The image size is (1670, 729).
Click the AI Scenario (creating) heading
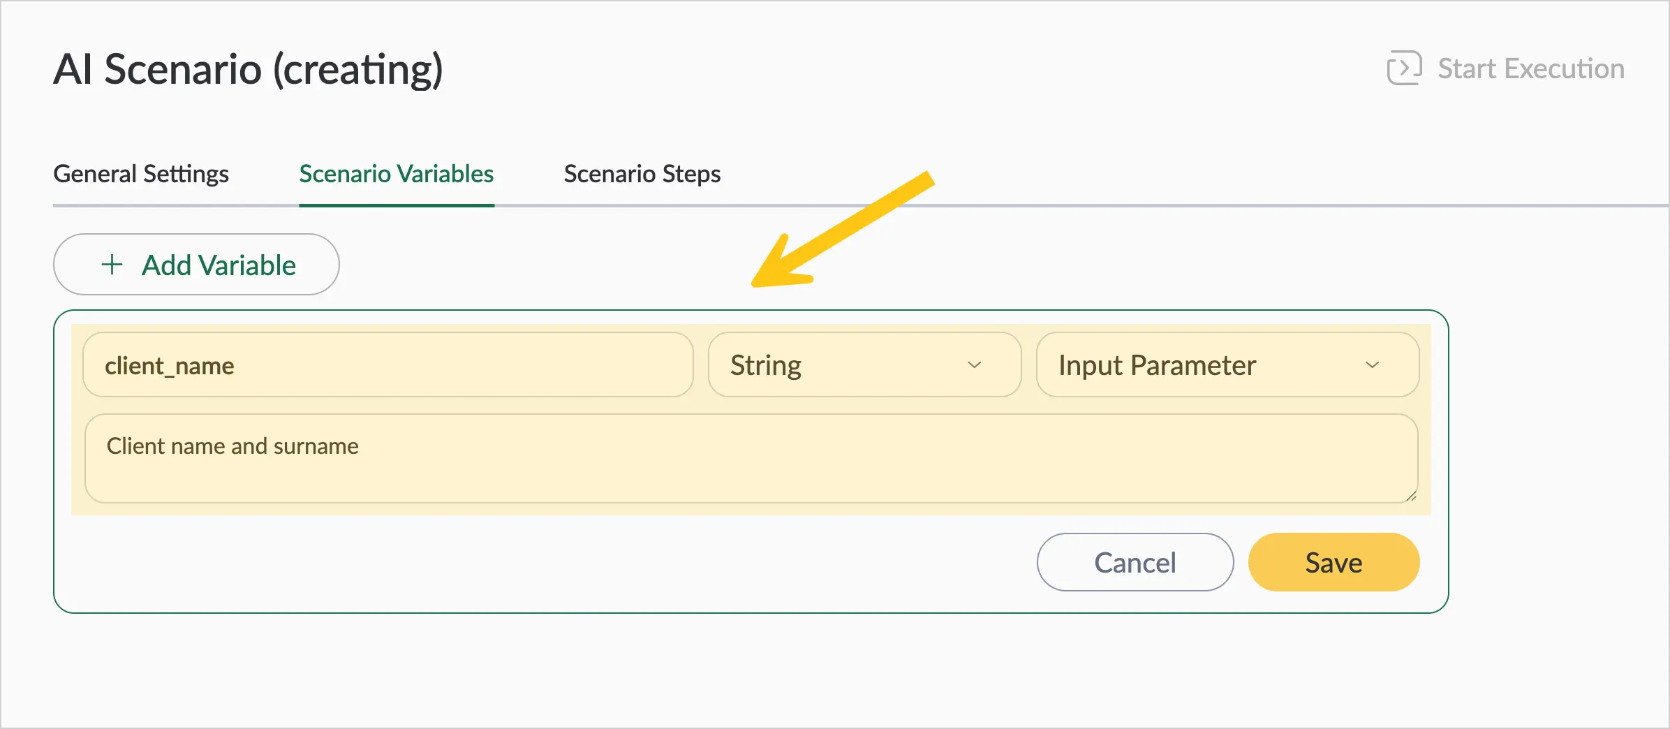point(249,70)
